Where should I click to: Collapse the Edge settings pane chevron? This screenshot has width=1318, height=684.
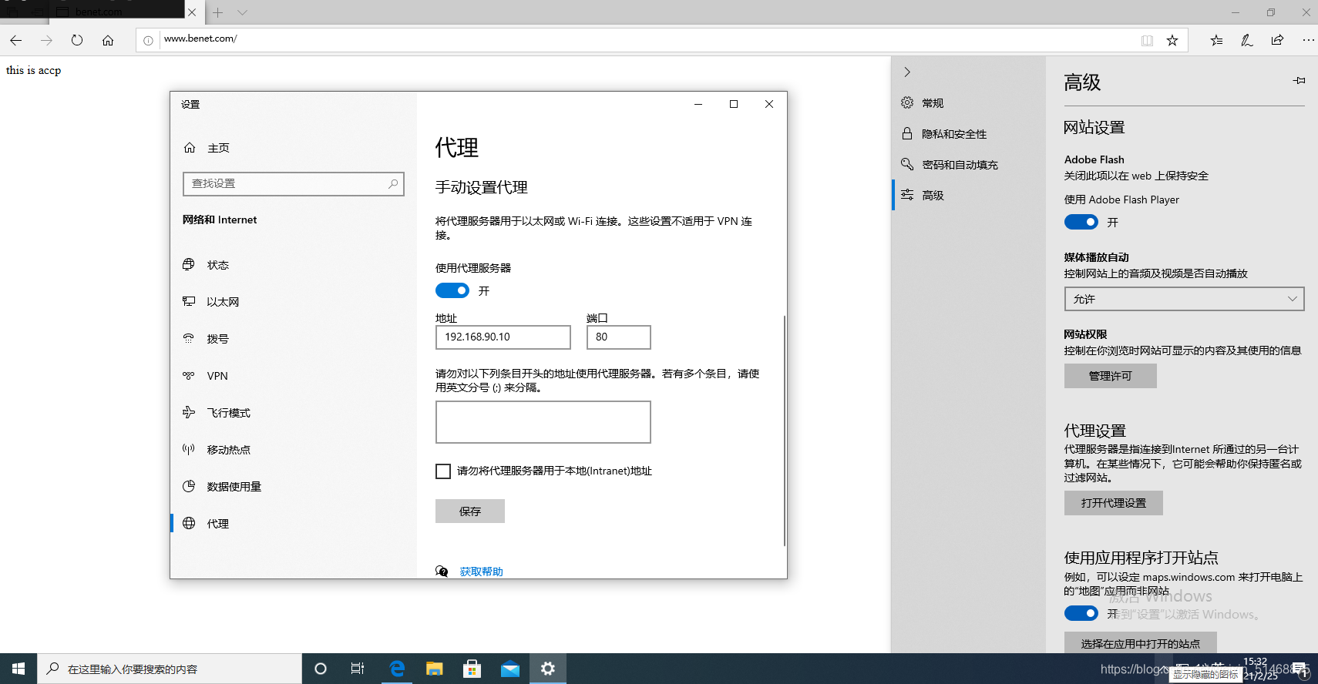907,72
